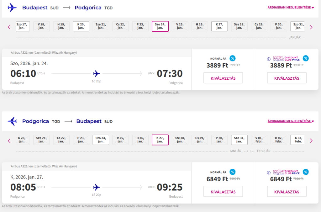Click the outbound flight airplane icon in header
This screenshot has width=321, height=212.
(12, 8)
